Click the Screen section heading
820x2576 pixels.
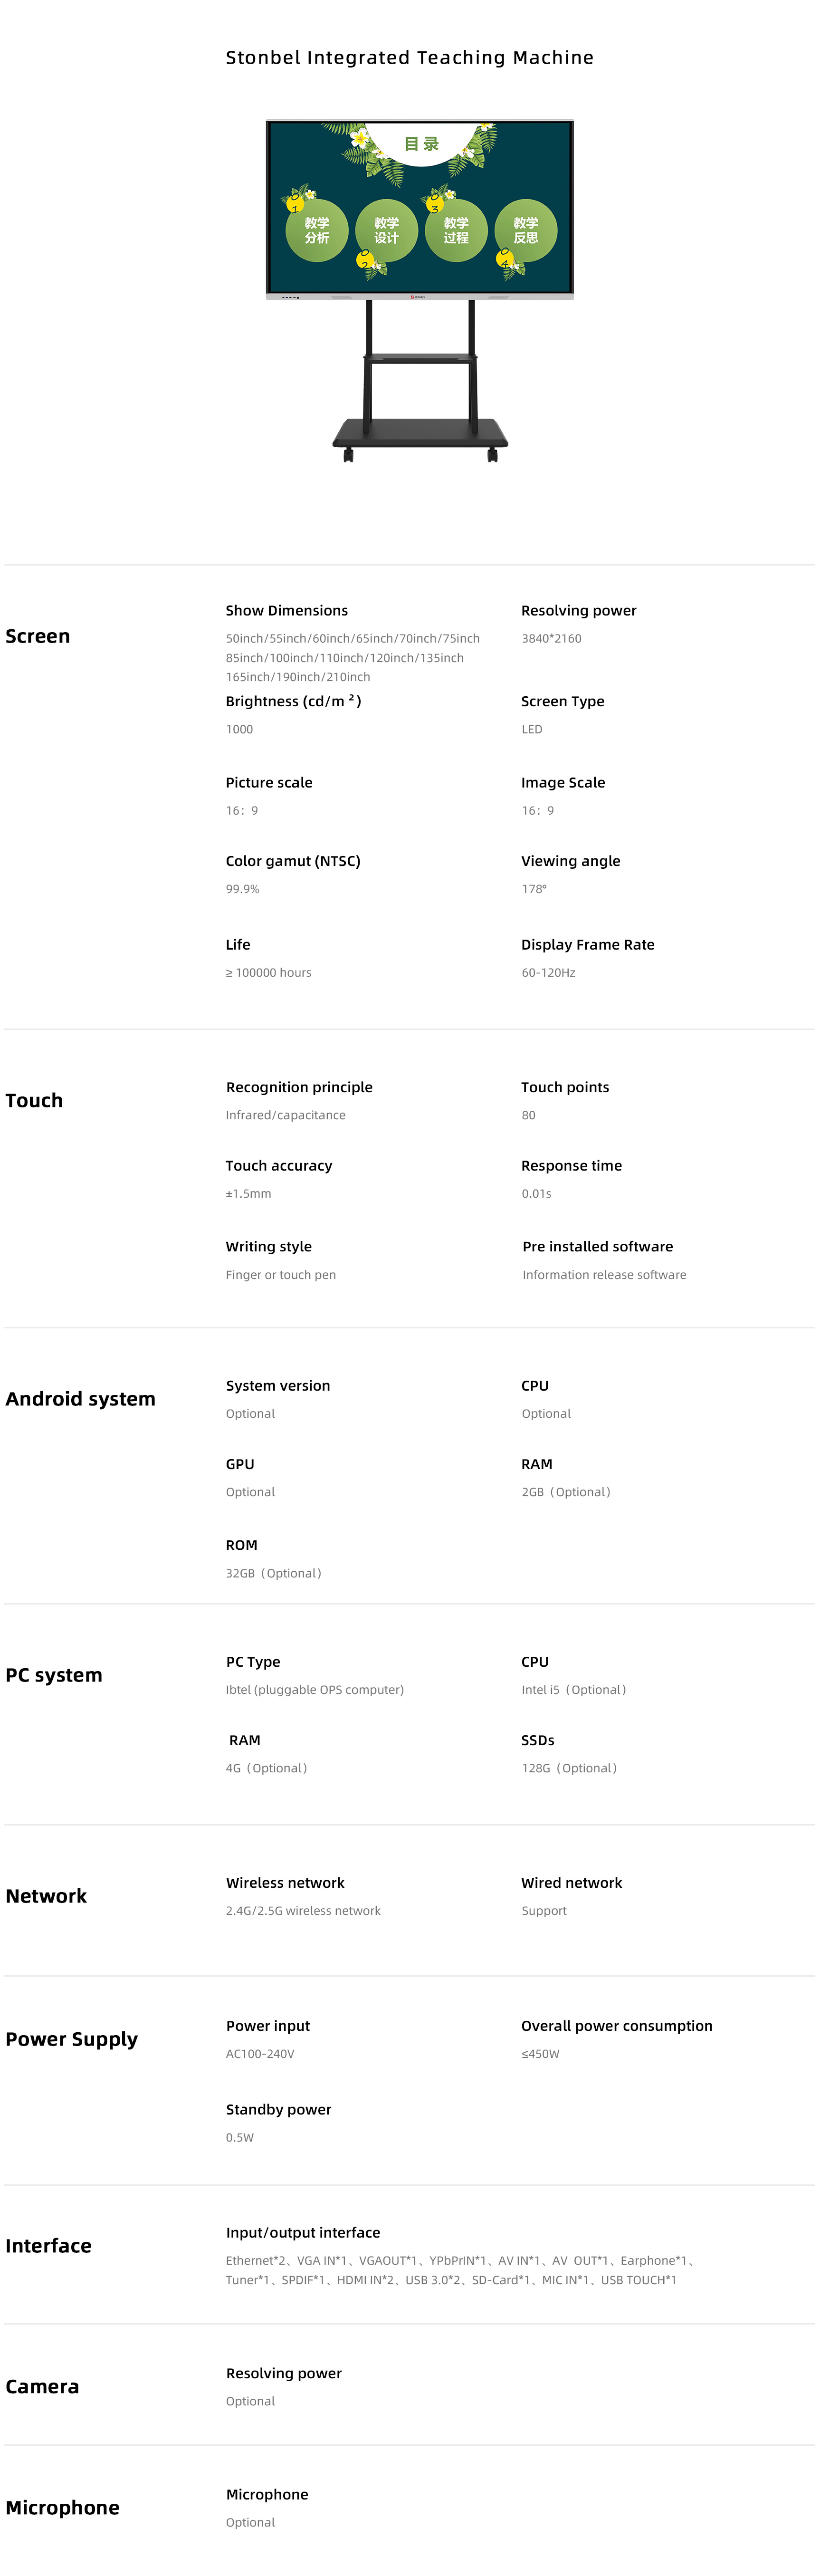click(38, 636)
